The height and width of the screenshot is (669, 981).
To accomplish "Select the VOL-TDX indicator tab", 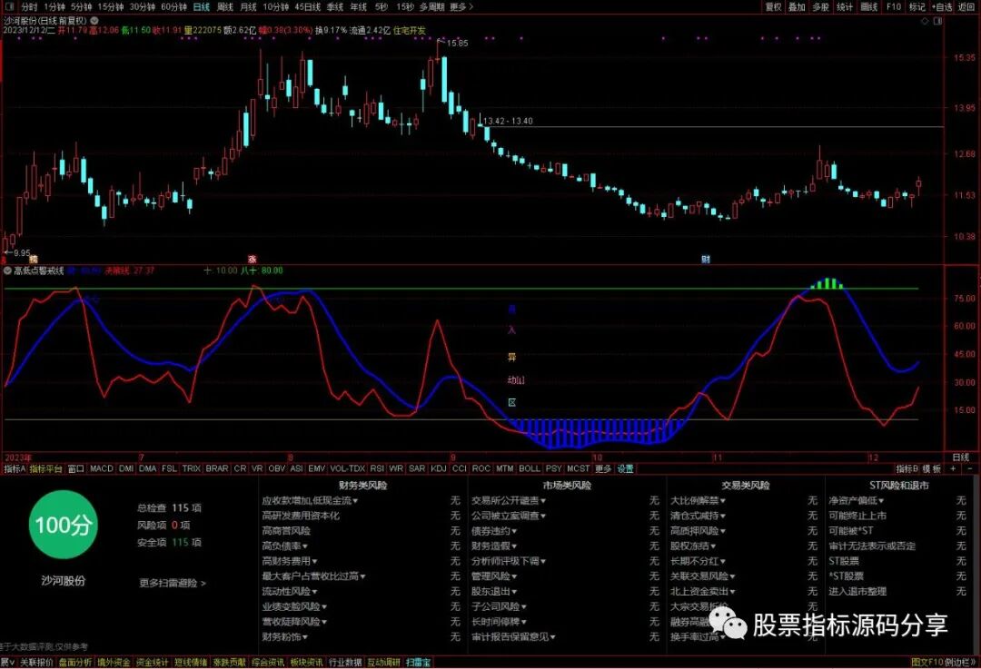I will 347,468.
